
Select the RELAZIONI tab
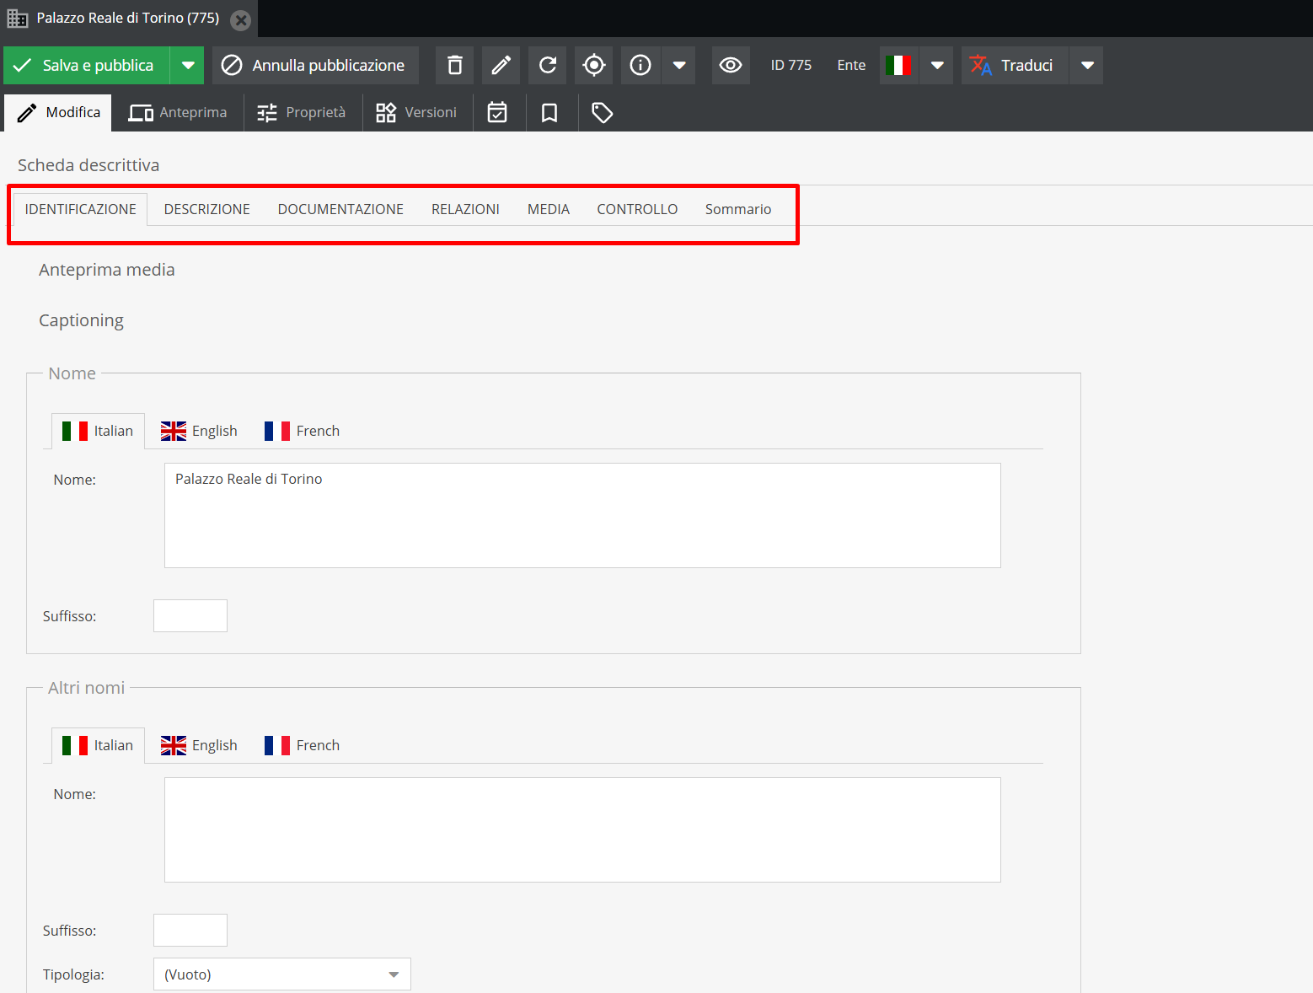pos(465,209)
